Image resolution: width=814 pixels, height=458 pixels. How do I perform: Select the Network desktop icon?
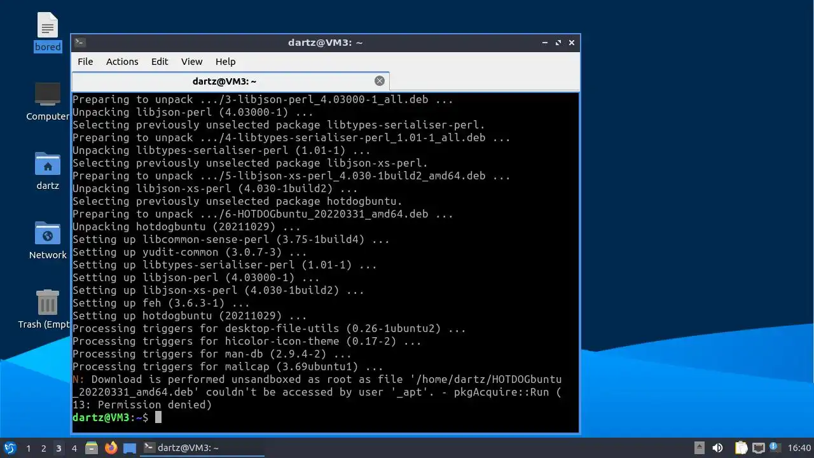[x=48, y=240]
